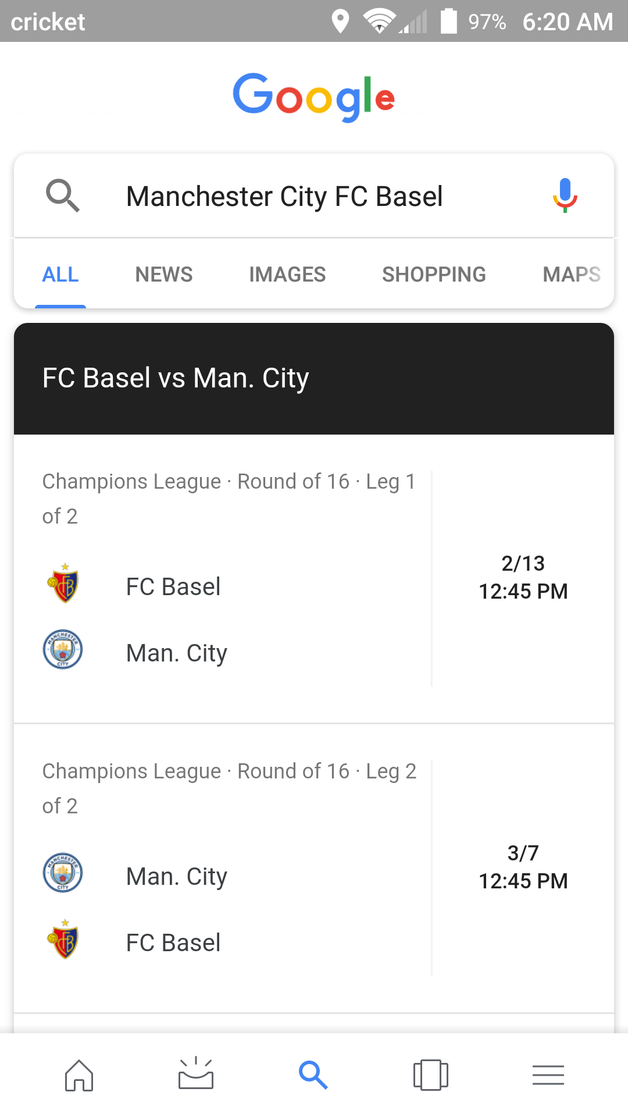Open the FC Basel vs Man. City header
The height and width of the screenshot is (1117, 628).
314,379
